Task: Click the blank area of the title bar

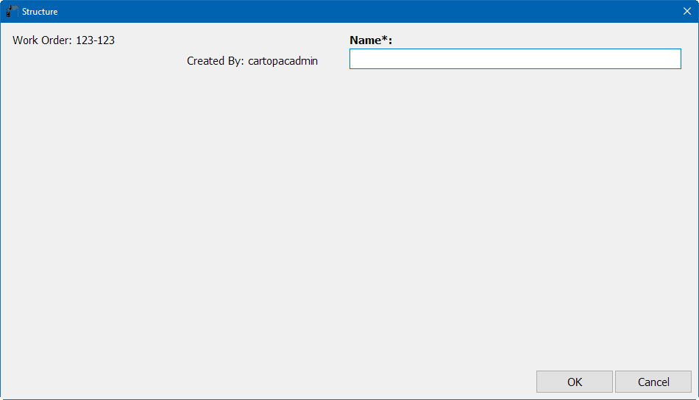Action: tap(368, 12)
